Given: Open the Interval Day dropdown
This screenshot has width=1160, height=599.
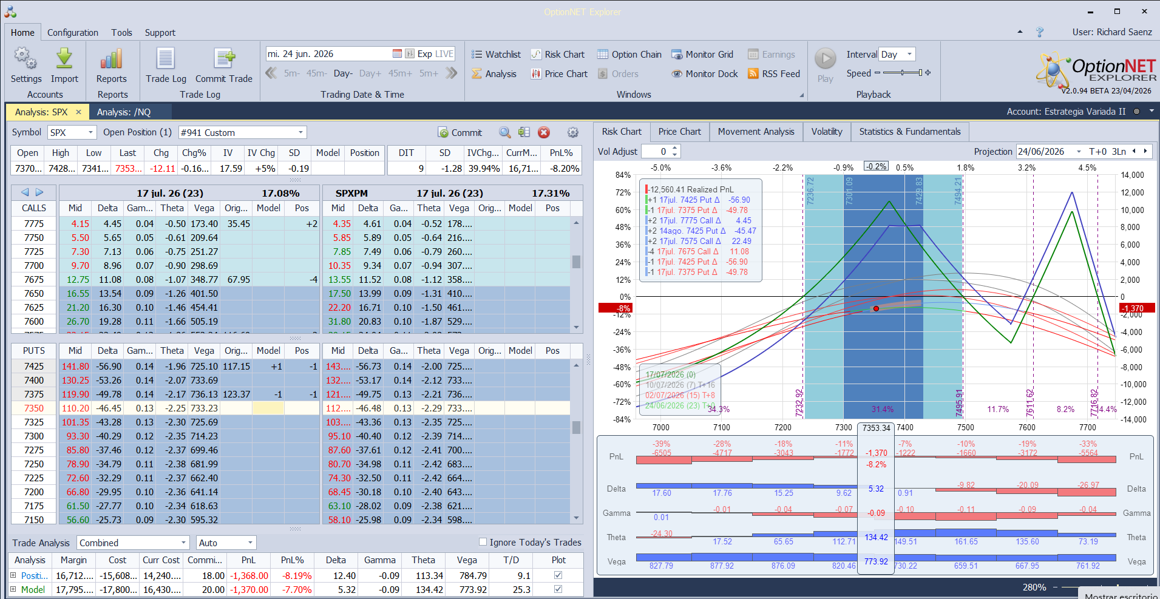Looking at the screenshot, I should (x=909, y=54).
